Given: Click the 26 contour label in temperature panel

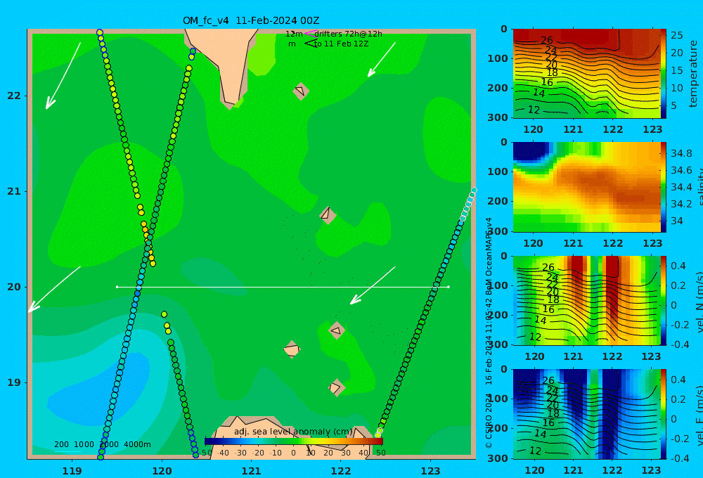Looking at the screenshot, I should pos(546,41).
